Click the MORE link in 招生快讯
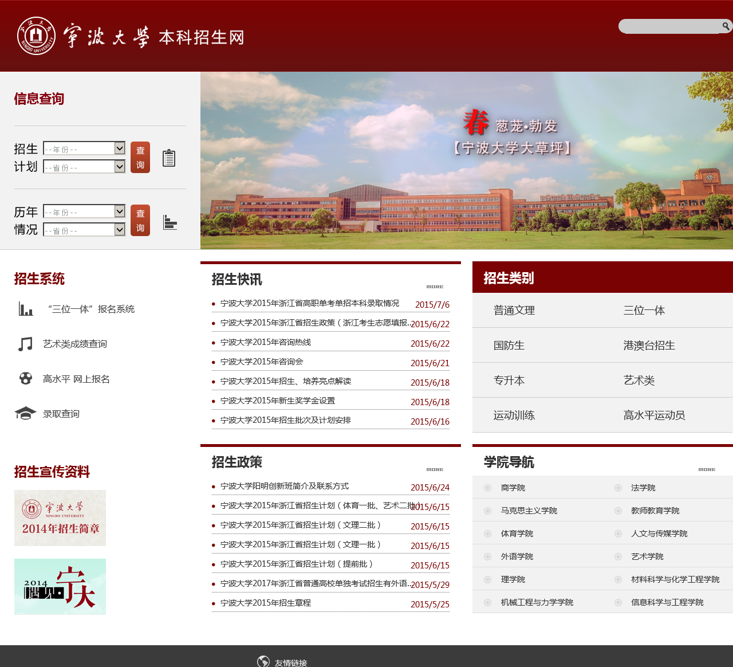The height and width of the screenshot is (667, 733). click(435, 287)
